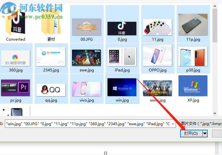This screenshot has height=155, width=222.
Task: Select the 360.jpg browser image
Action: [x=16, y=58]
